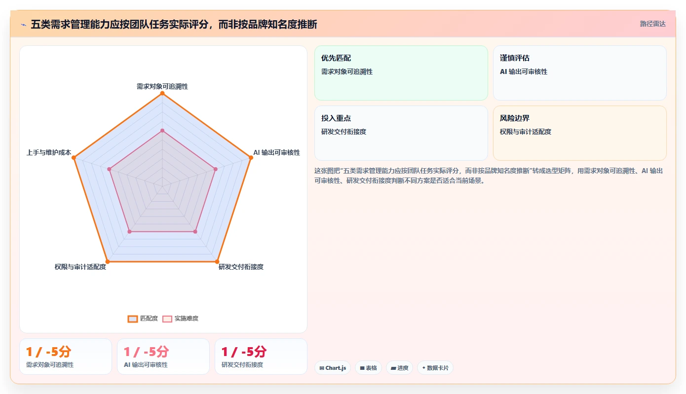The height and width of the screenshot is (394, 686).
Task: Click the orange point at the 研发交付衔接度 axis
Action: 217,261
